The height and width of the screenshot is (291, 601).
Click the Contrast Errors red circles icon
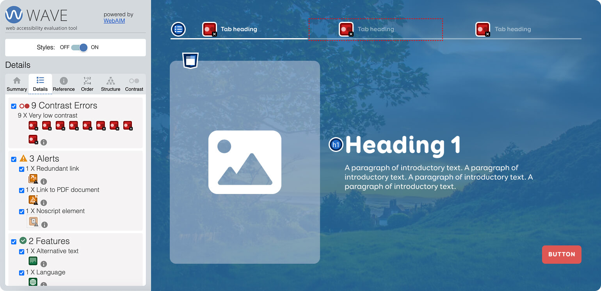(24, 106)
